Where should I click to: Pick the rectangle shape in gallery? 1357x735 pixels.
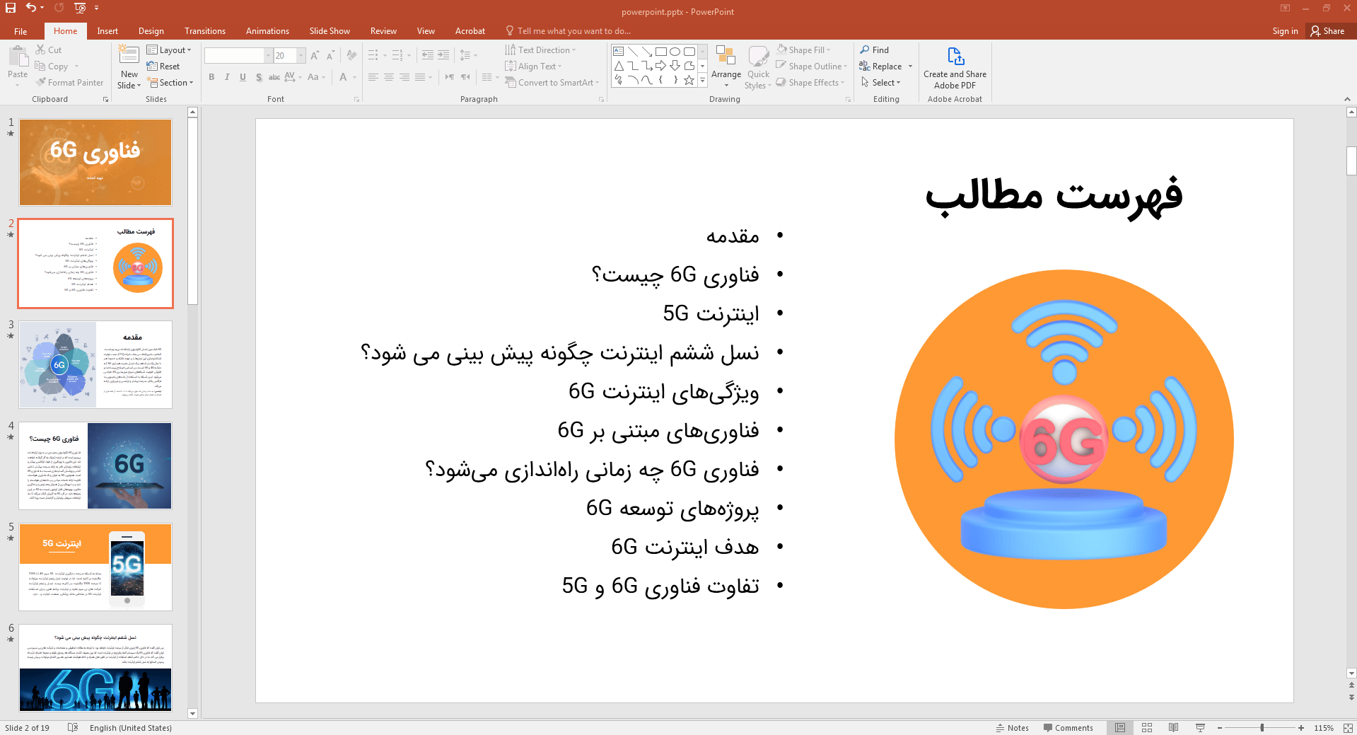click(x=661, y=52)
